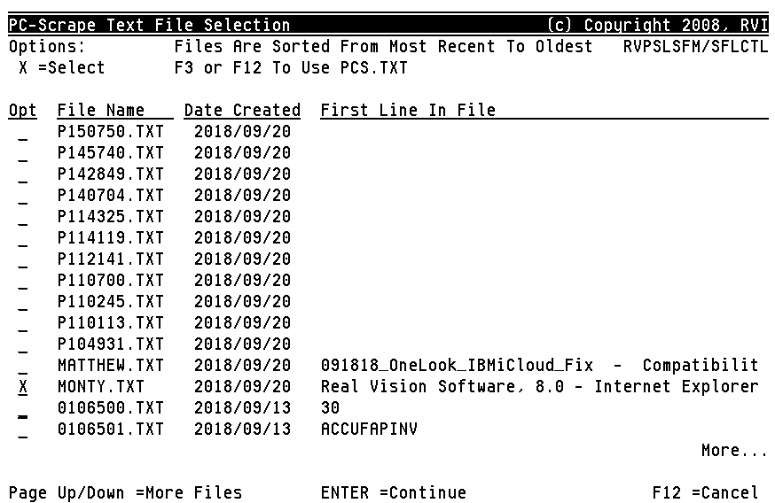Select the option field for P140704.TXT
Screen dimensions: 775x503
pos(23,196)
